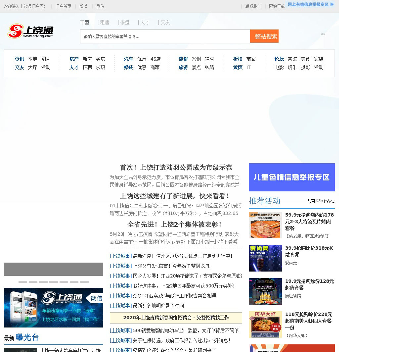The image size is (397, 352).
Task: Open the 论坛 navigation category
Action: [279, 59]
